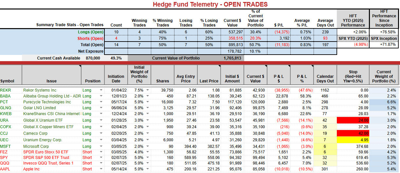
Task: Click the 138.05 last price cell
Action: click(209, 96)
